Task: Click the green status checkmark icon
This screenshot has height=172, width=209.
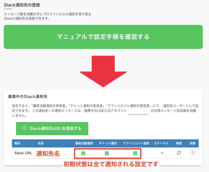Action: pos(162,153)
